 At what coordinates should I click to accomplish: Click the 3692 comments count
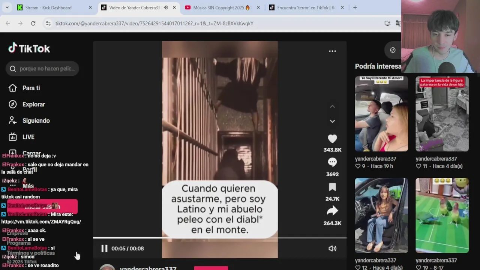(x=332, y=174)
